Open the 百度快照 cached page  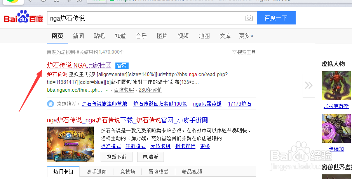[x=124, y=90]
